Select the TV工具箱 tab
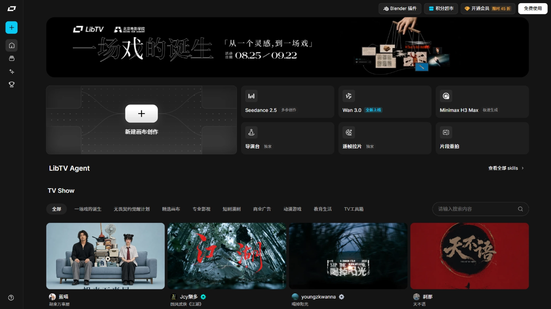Image resolution: width=551 pixels, height=309 pixels. pos(354,209)
